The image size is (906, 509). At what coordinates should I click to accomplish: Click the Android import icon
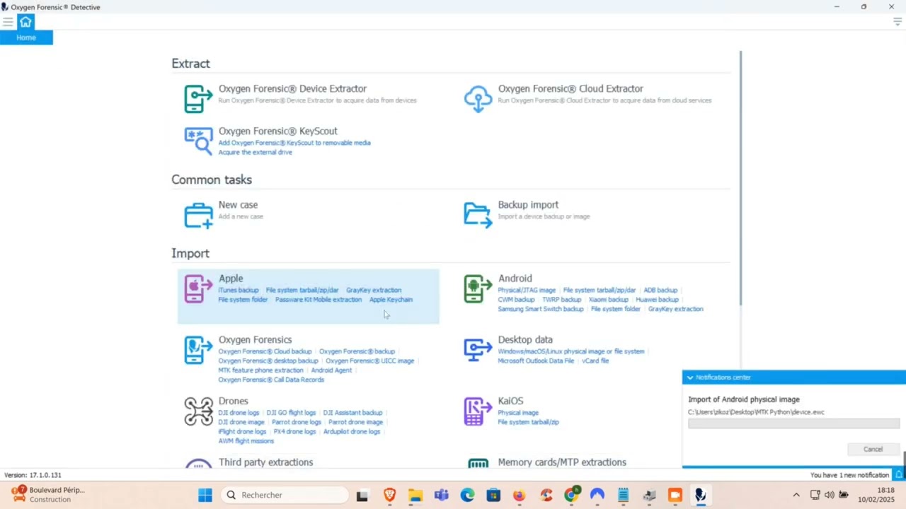478,289
